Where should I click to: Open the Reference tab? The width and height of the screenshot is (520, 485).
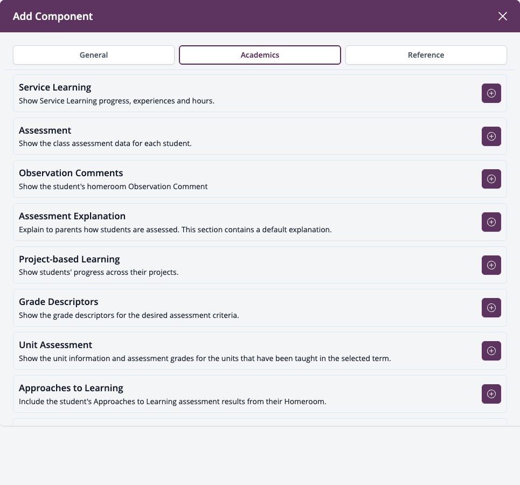426,55
